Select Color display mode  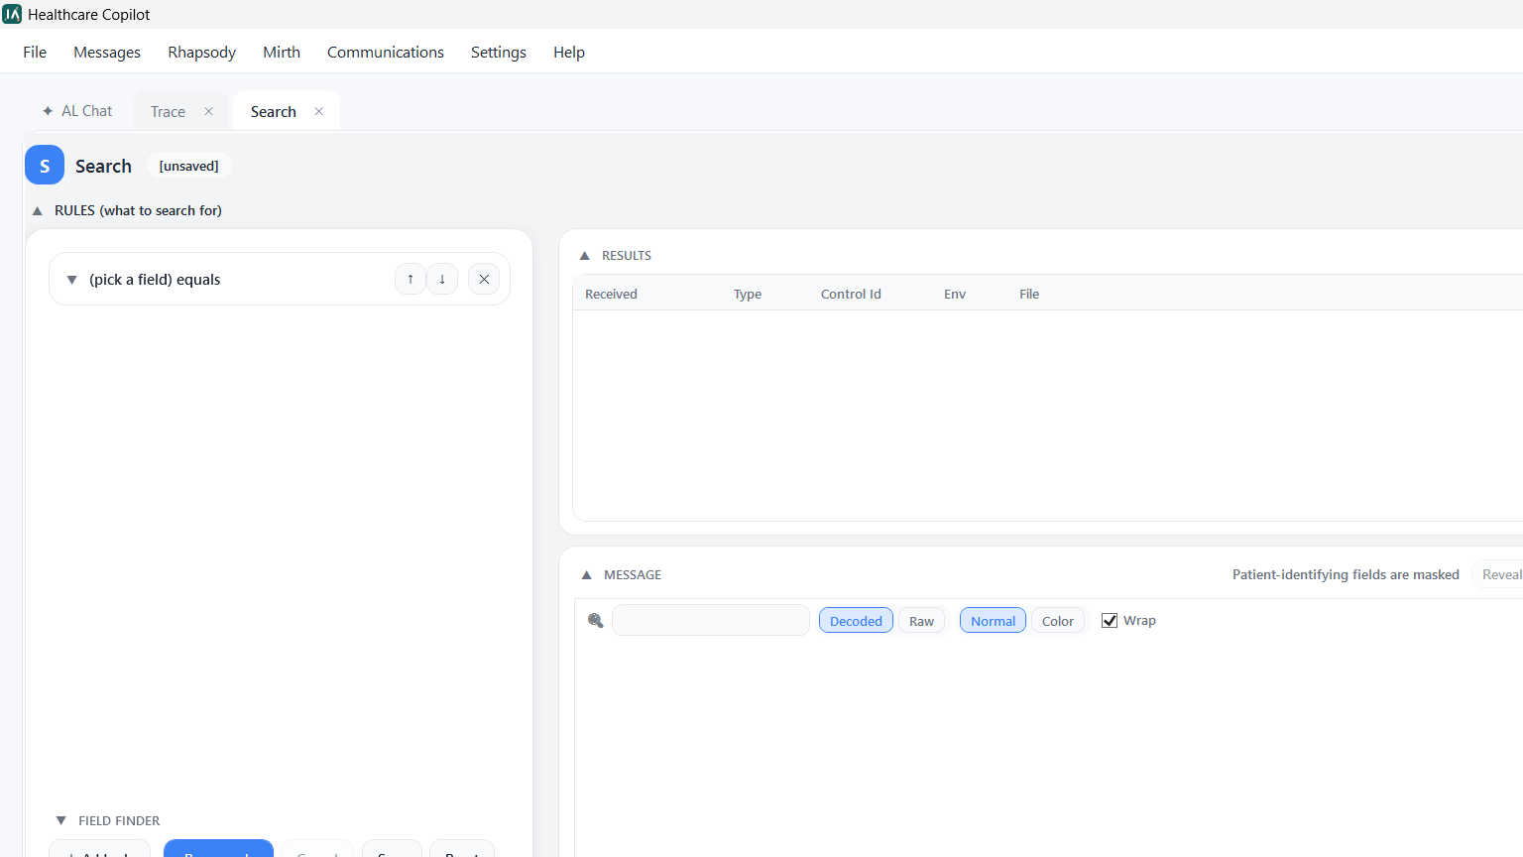coord(1058,621)
